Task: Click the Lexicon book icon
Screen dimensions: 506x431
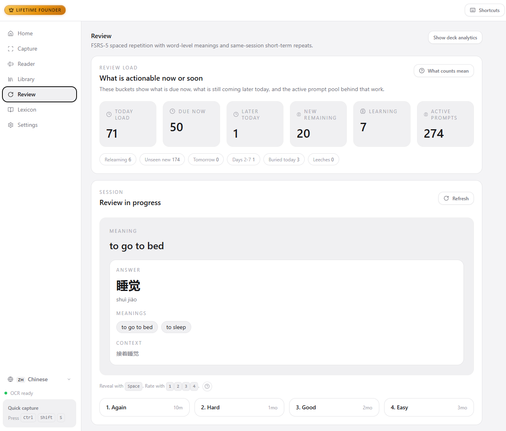Action: (11, 110)
